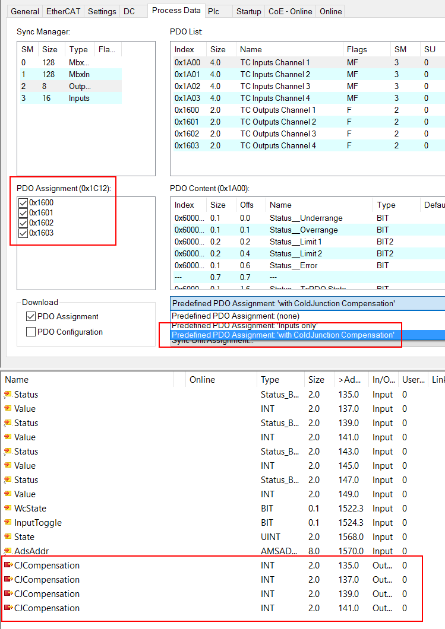445x629 pixels.
Task: Open the Predefined PDO Assignment combo box
Action: (x=308, y=304)
